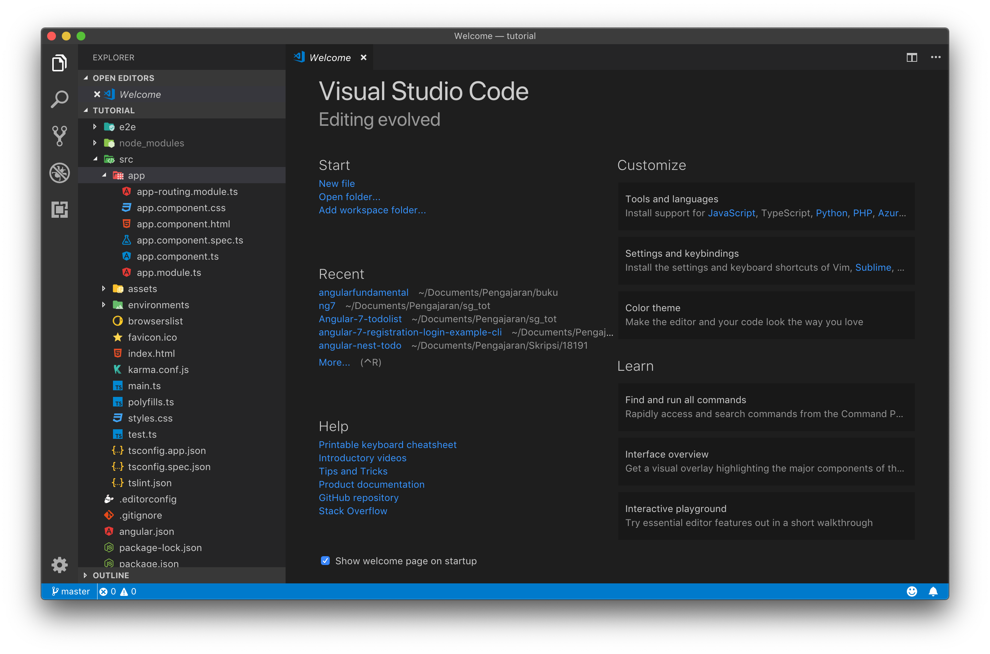Image resolution: width=990 pixels, height=654 pixels.
Task: Expand the e2e folder
Action: point(95,127)
